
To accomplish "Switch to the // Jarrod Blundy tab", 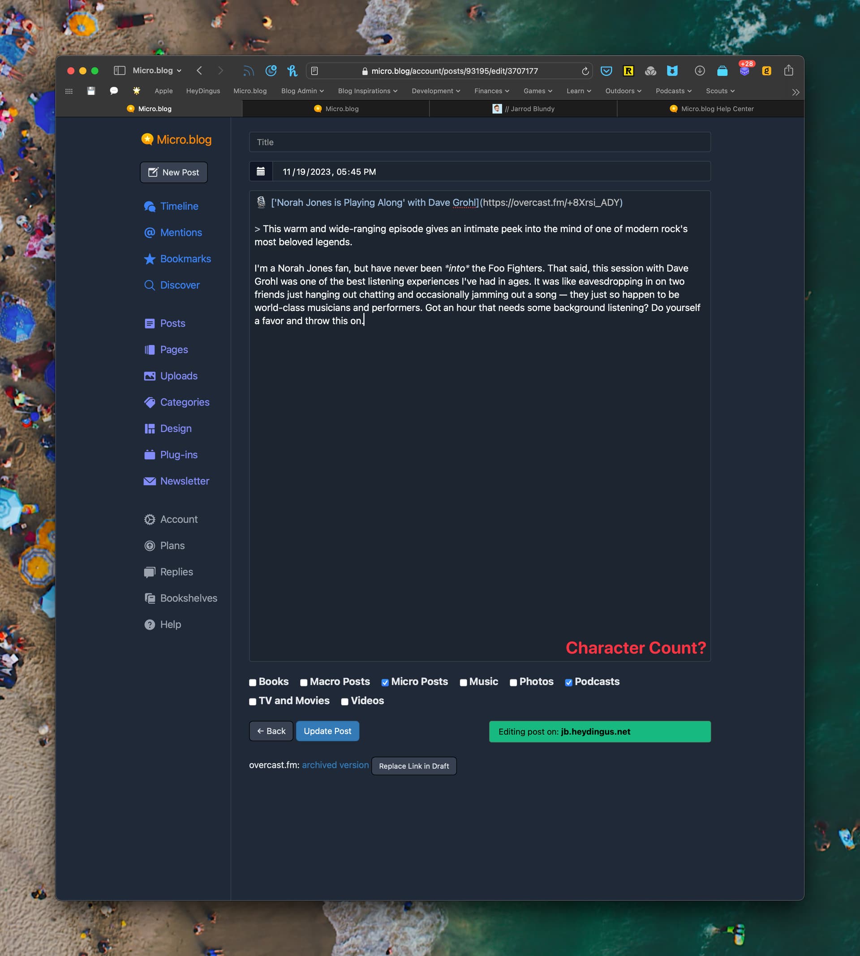I will click(523, 109).
